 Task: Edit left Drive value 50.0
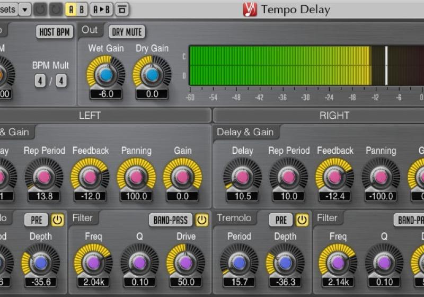pyautogui.click(x=186, y=282)
